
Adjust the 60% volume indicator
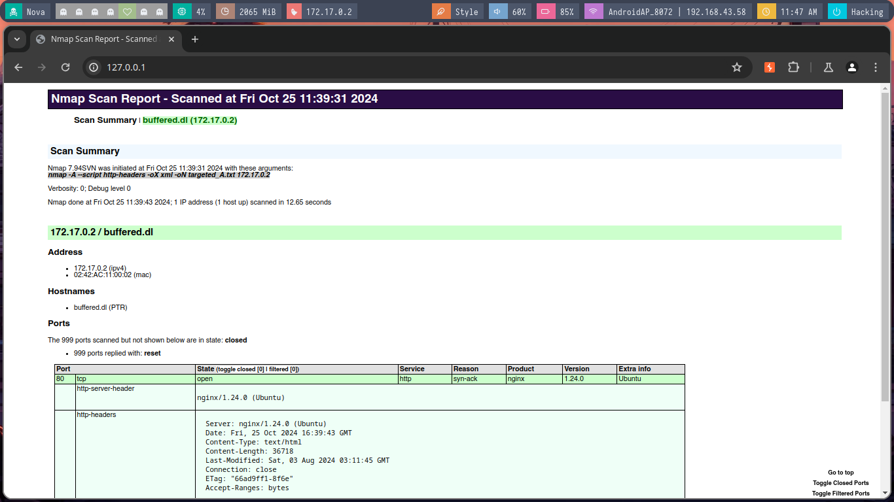click(510, 12)
